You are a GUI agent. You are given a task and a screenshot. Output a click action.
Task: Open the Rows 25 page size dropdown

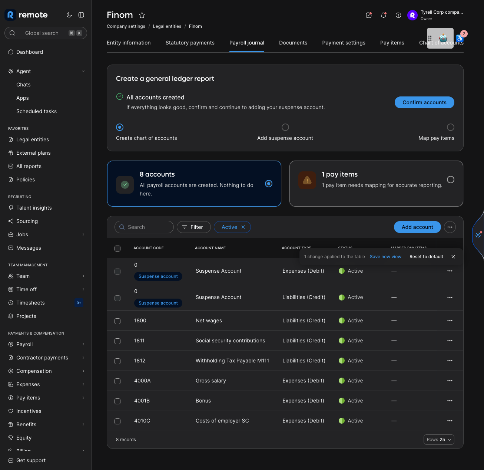click(x=439, y=440)
